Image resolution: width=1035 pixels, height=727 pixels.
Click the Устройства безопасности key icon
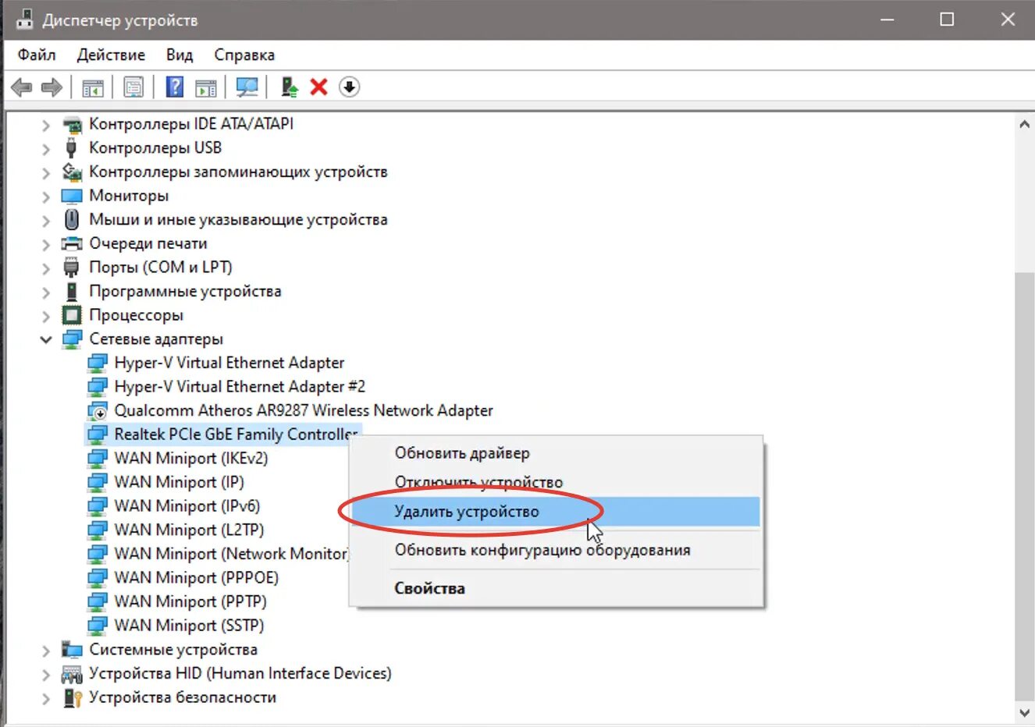(x=72, y=697)
